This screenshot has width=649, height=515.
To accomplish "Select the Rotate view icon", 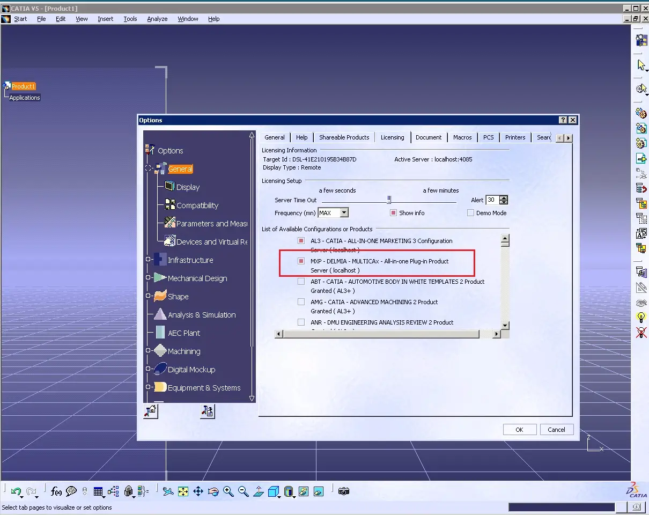I will click(x=213, y=491).
